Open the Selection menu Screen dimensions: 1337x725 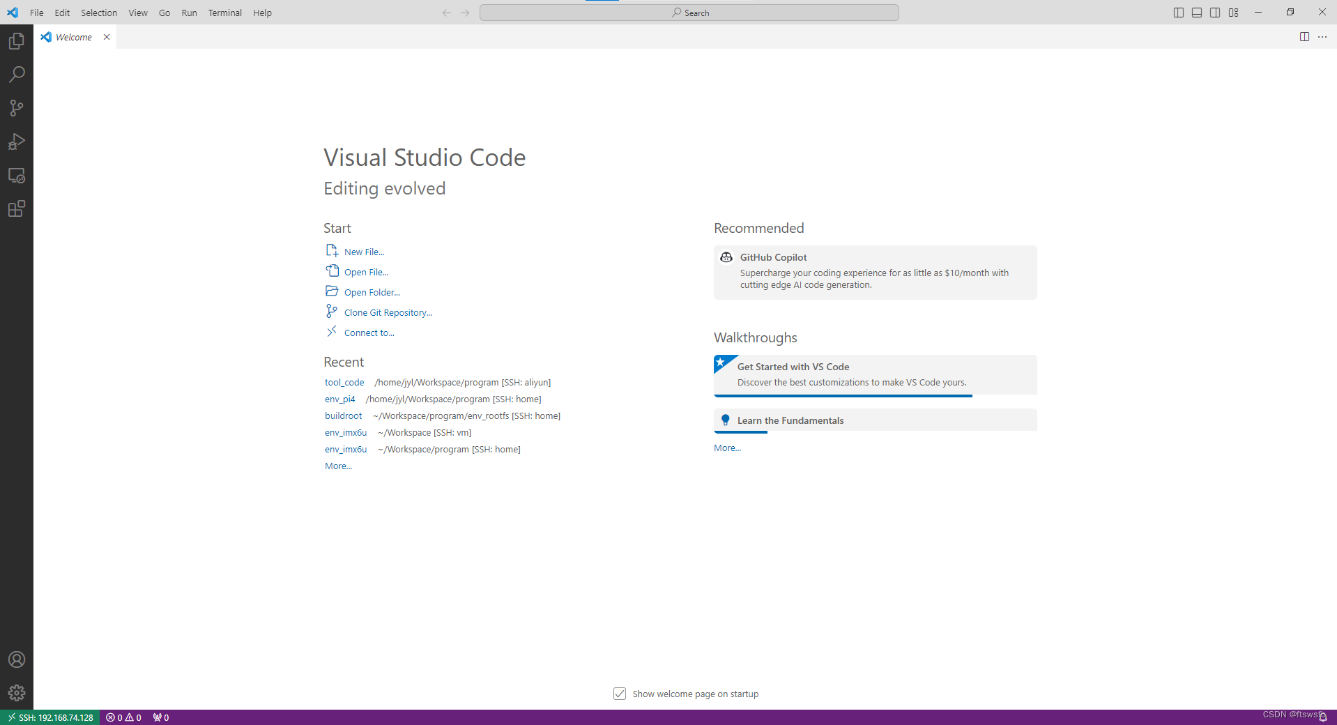(99, 13)
